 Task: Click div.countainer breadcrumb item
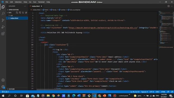pos(75,10)
